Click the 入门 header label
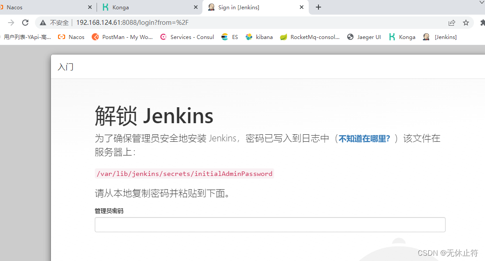This screenshot has width=485, height=261. point(66,67)
